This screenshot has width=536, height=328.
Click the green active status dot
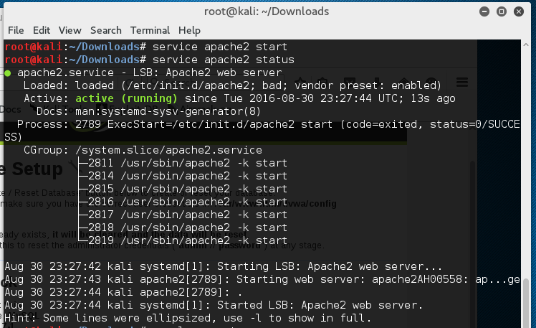(x=8, y=73)
